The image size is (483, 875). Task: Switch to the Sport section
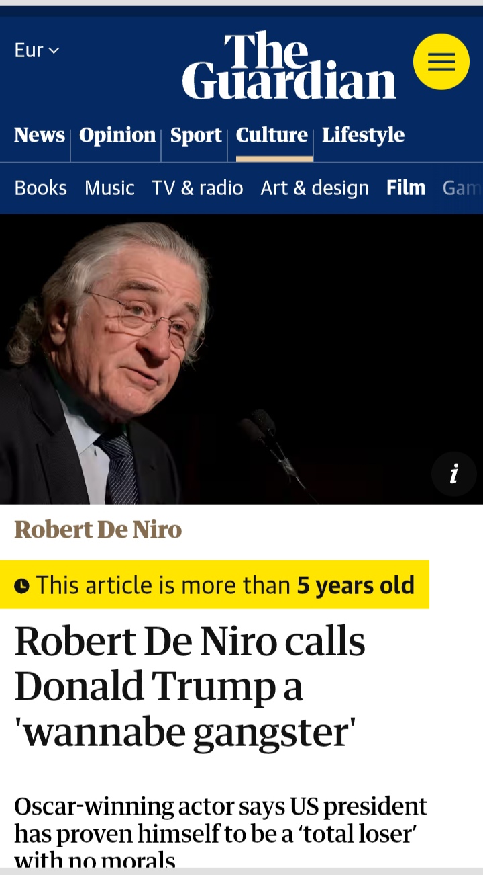tap(196, 135)
